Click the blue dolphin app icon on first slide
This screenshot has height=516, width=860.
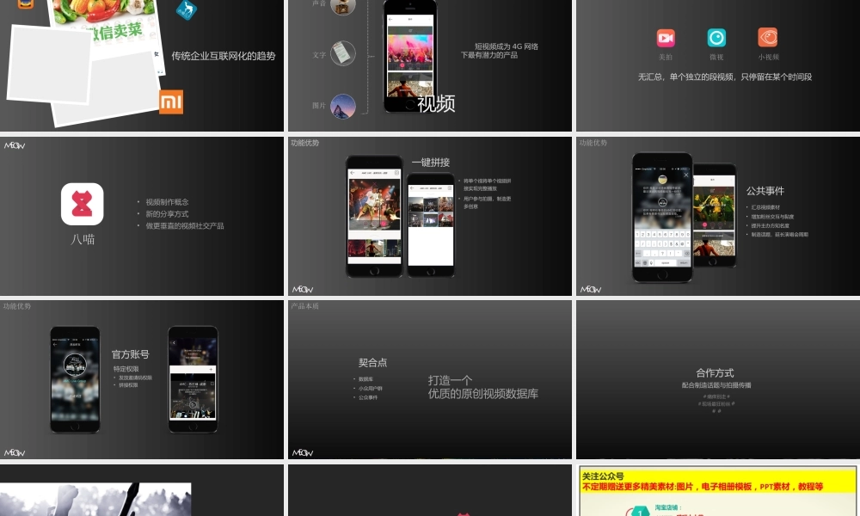tap(187, 10)
